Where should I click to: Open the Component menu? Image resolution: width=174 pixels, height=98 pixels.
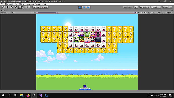click(x=30, y=4)
